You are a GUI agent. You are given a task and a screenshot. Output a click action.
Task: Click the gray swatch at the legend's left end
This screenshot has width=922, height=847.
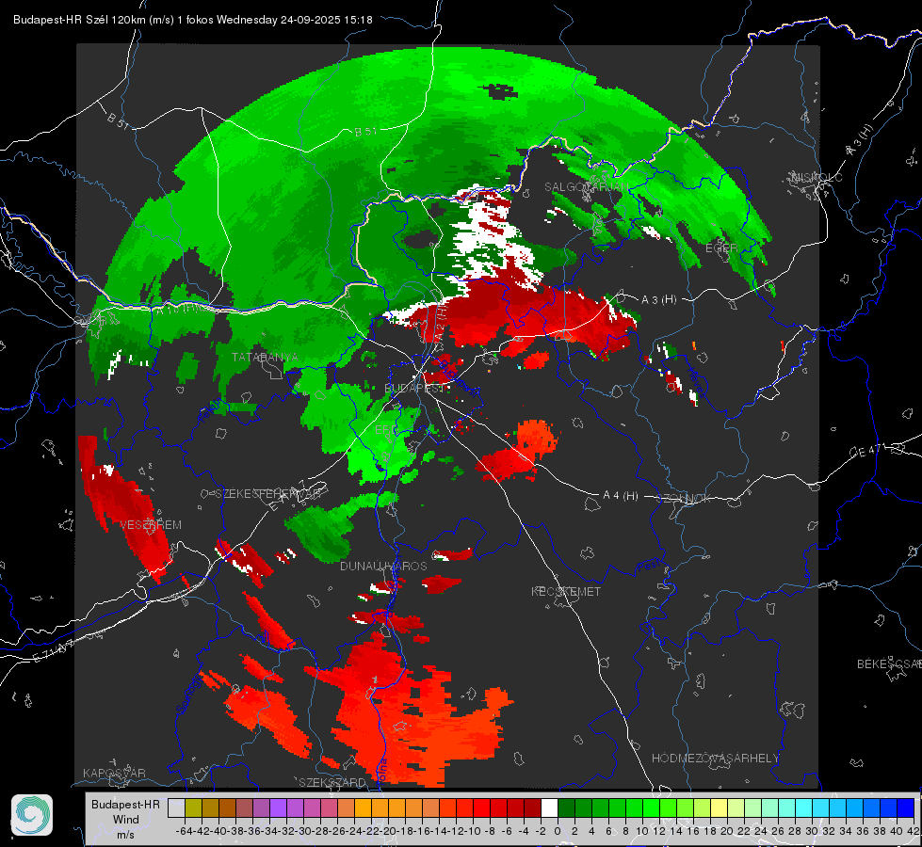[x=176, y=807]
